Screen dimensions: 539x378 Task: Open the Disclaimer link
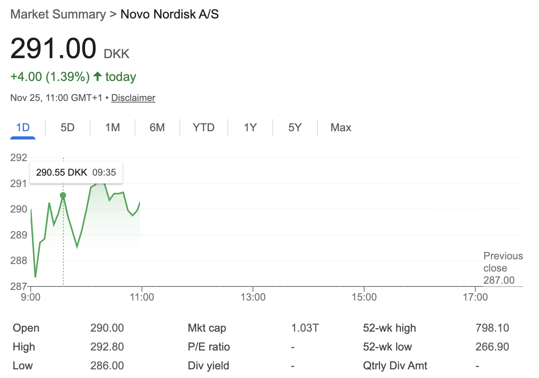point(133,97)
